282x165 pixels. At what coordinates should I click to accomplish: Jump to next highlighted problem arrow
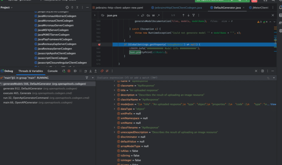[274, 22]
